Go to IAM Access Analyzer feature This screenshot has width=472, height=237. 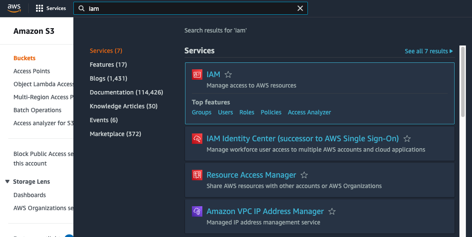tap(310, 112)
